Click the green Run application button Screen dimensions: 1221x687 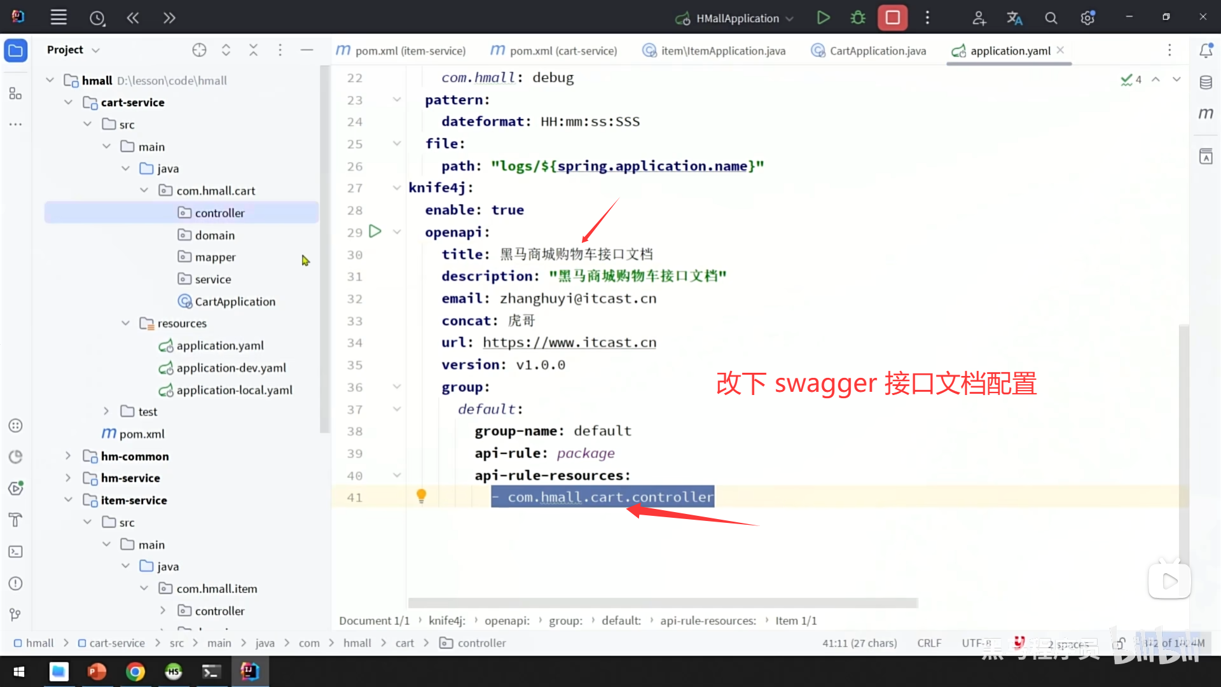click(823, 18)
